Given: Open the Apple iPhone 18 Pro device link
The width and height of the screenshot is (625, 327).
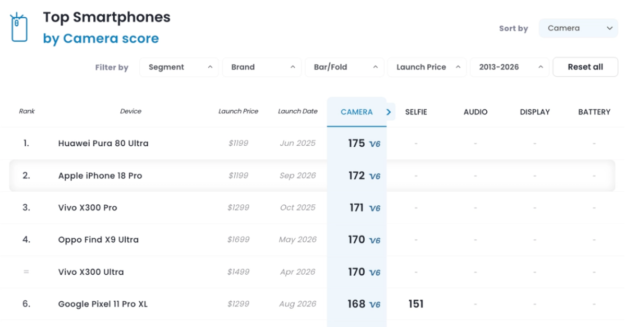Looking at the screenshot, I should (100, 176).
